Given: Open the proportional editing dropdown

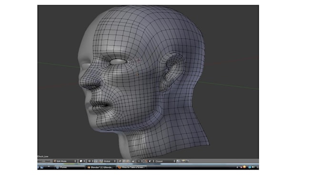Looking at the screenshot, I should tap(140, 161).
